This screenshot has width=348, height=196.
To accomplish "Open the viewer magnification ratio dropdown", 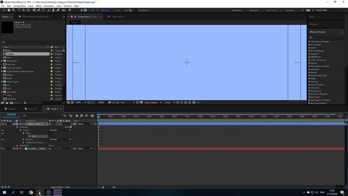I will pyautogui.click(x=81, y=102).
